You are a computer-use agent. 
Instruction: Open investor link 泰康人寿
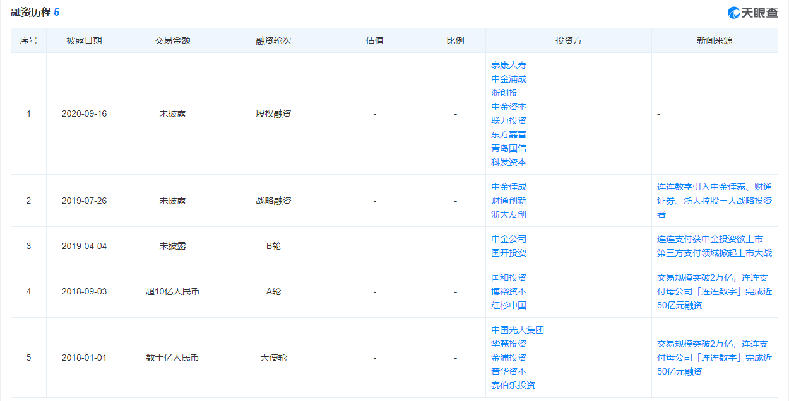509,65
